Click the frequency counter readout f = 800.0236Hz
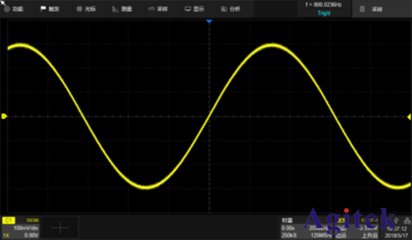The height and width of the screenshot is (240, 412). (x=323, y=4)
